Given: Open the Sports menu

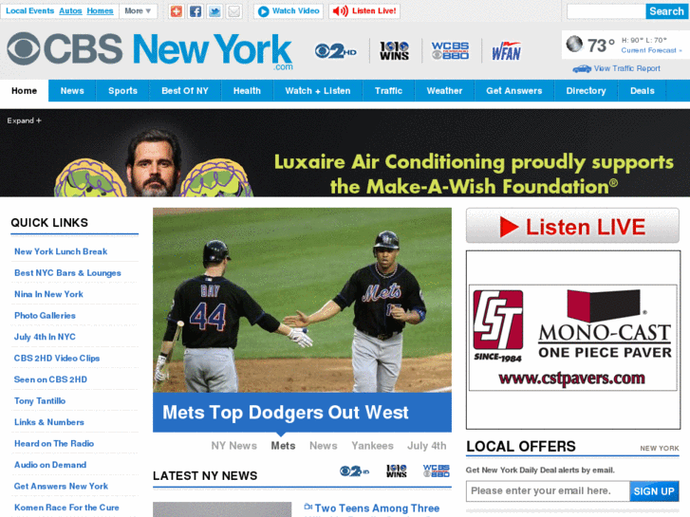Looking at the screenshot, I should (122, 91).
